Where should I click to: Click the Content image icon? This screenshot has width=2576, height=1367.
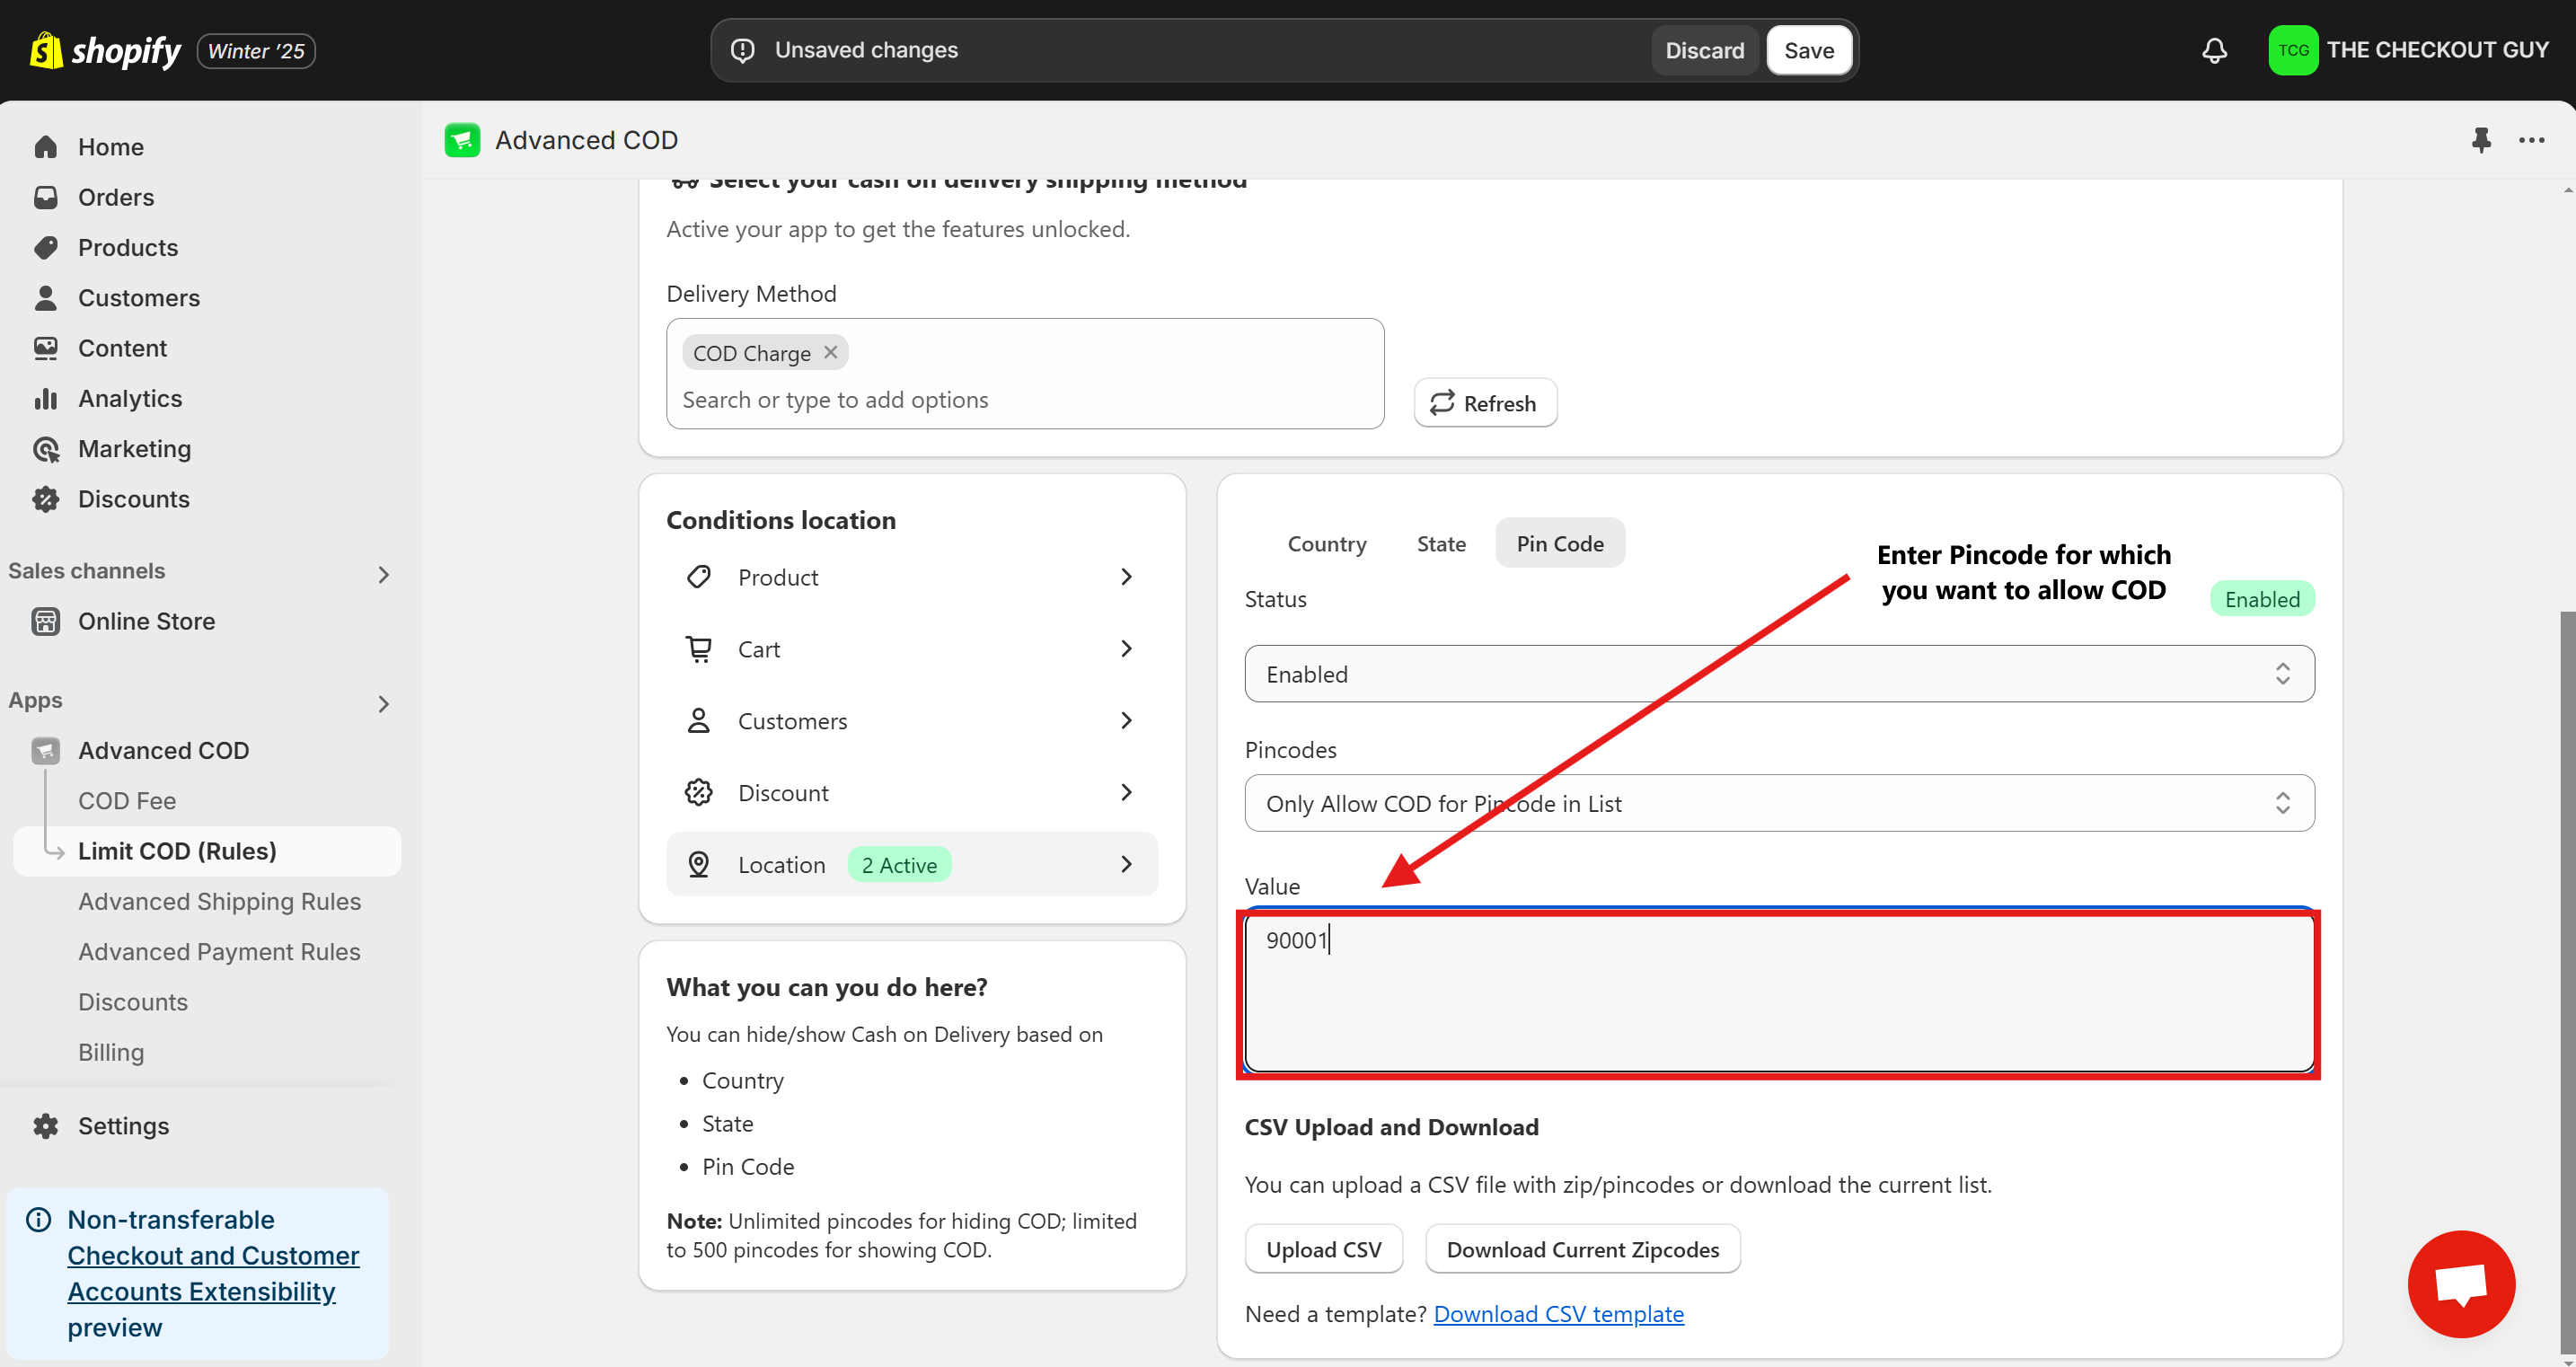tap(46, 348)
